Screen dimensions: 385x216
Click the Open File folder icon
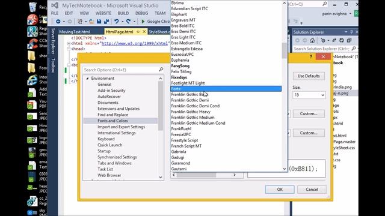point(91,22)
